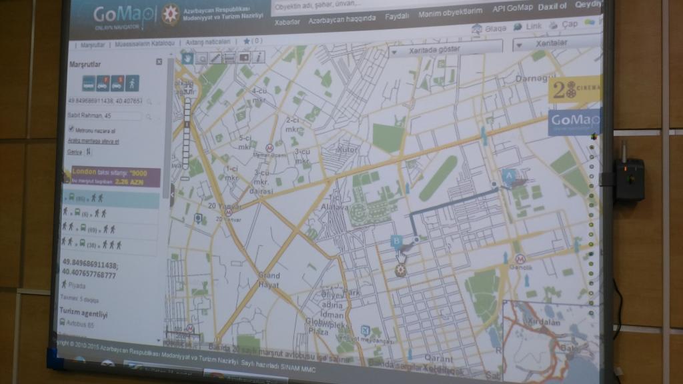This screenshot has width=683, height=384.
Task: Click the start coordinates input field
Action: (x=105, y=101)
